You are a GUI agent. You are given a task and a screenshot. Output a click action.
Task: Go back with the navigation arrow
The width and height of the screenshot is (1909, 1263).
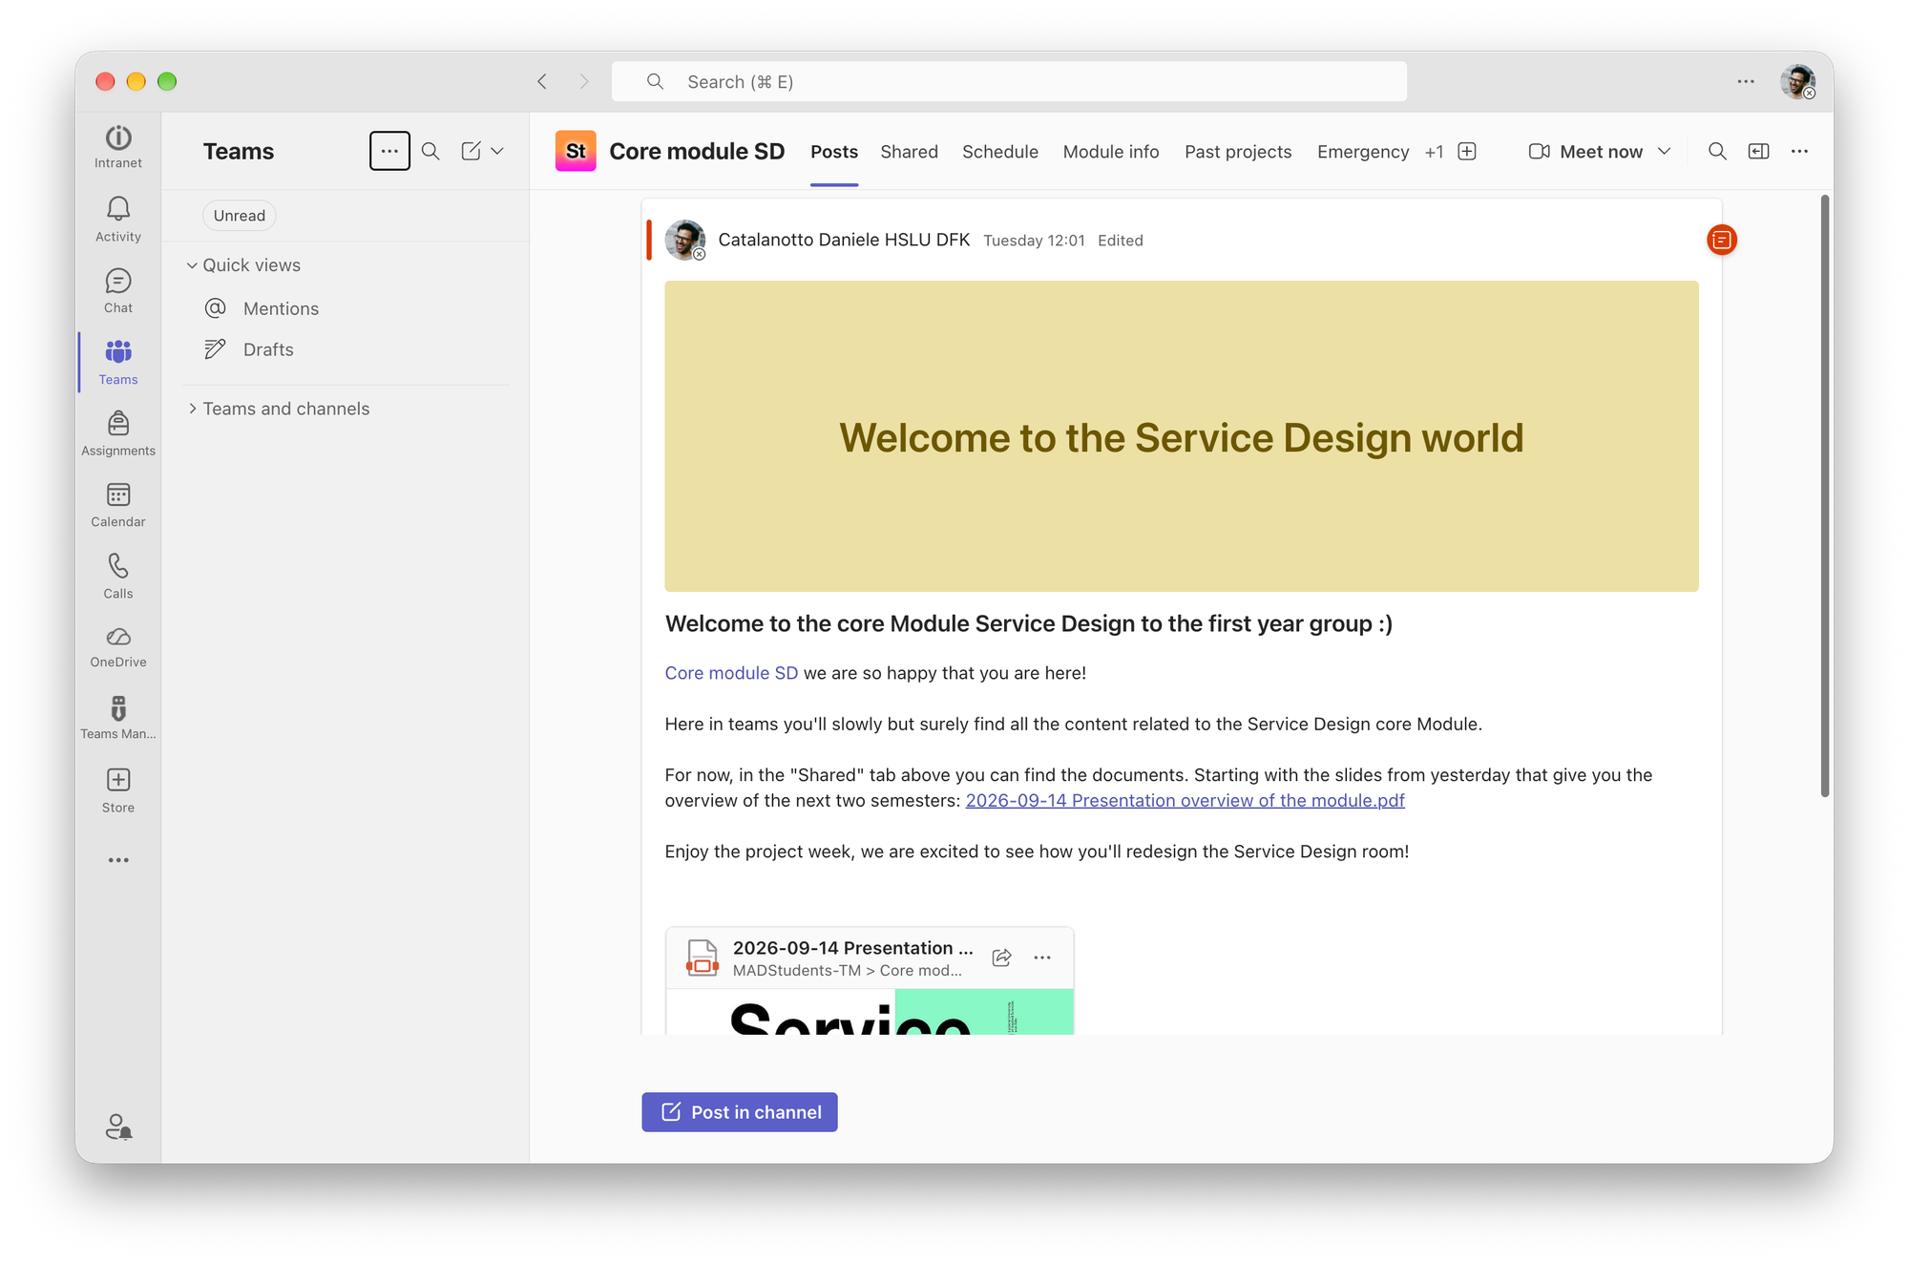[542, 81]
